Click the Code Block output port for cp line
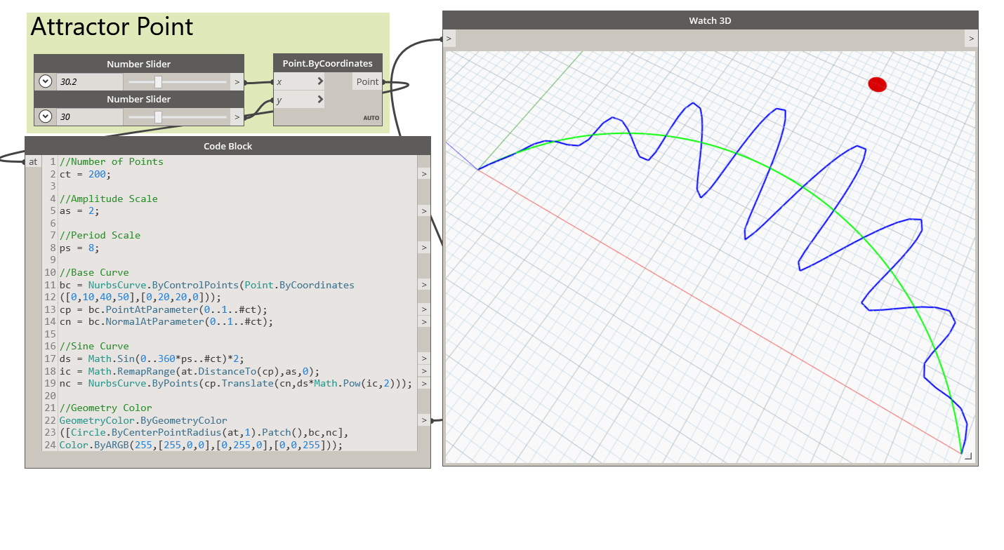The height and width of the screenshot is (550, 1004). point(423,309)
